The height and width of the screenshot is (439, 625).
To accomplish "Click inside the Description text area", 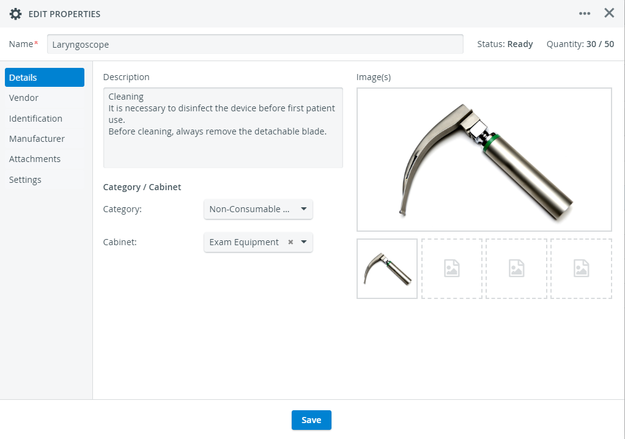I will [x=223, y=127].
